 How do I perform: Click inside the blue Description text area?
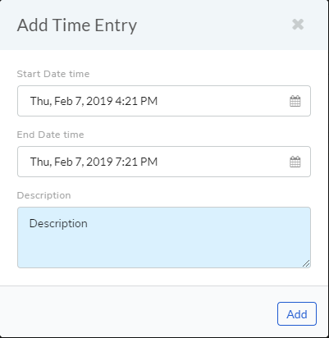pos(164,237)
